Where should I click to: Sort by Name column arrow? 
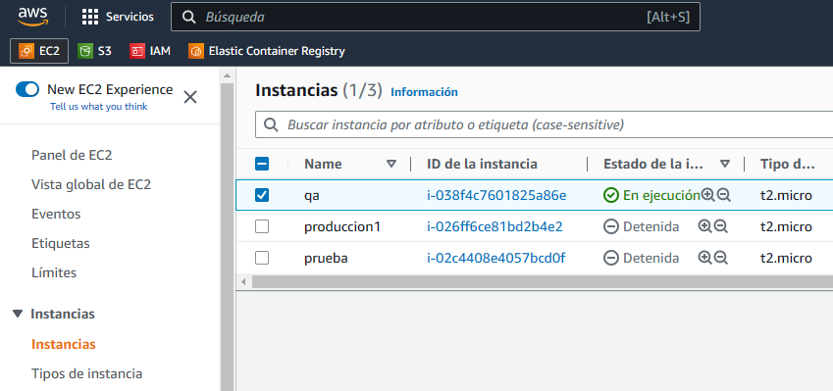coord(391,164)
